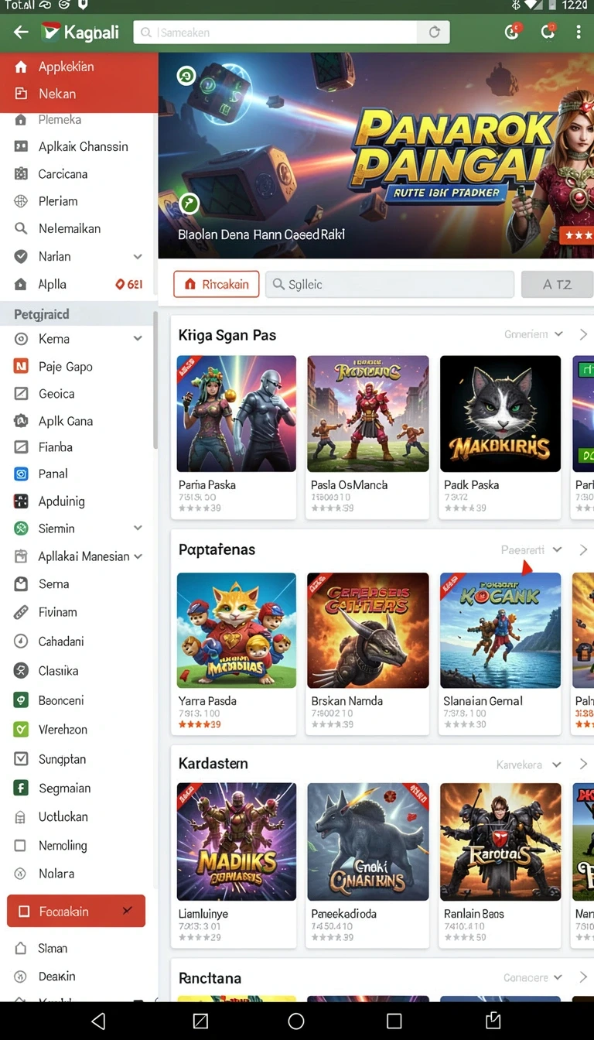Click the A TZ sort button
The image size is (594, 1040).
coord(557,284)
